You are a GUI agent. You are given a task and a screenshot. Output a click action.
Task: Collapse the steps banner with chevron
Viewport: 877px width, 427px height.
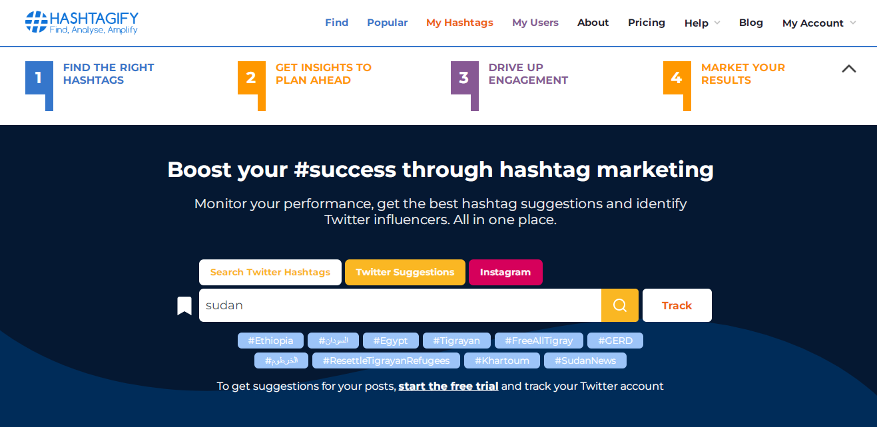tap(849, 69)
